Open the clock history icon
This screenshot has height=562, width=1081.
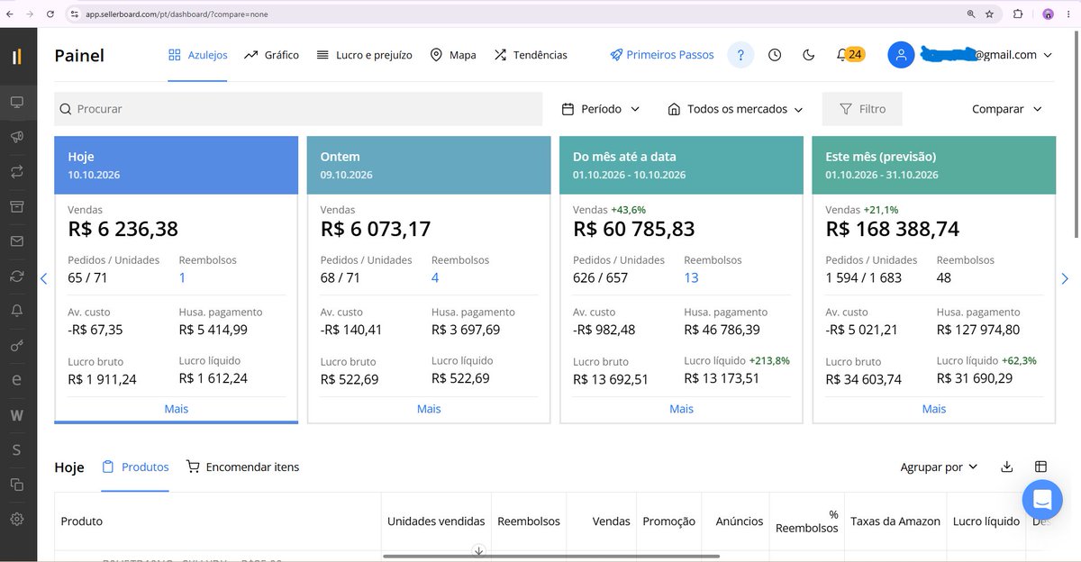(x=775, y=55)
